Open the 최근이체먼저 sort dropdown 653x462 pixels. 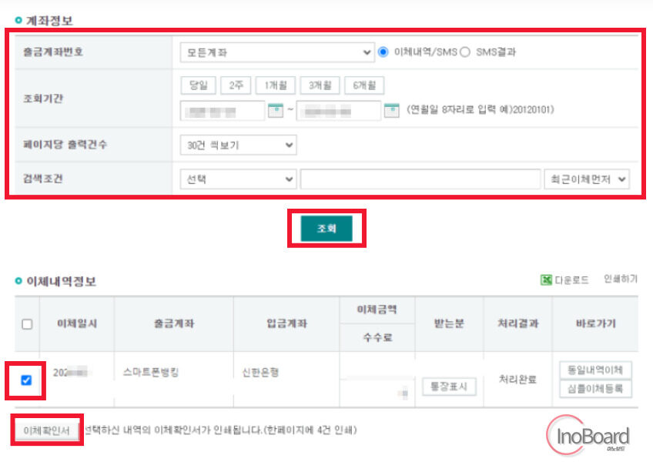tap(587, 179)
